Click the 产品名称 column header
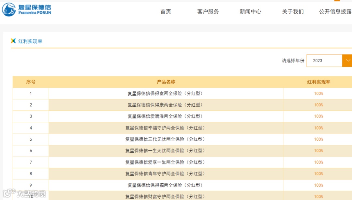352x200 pixels. [x=166, y=82]
